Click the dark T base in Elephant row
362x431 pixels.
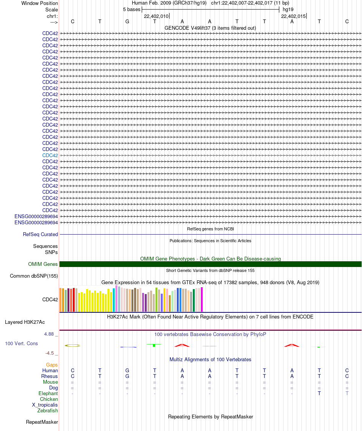[x=319, y=393]
